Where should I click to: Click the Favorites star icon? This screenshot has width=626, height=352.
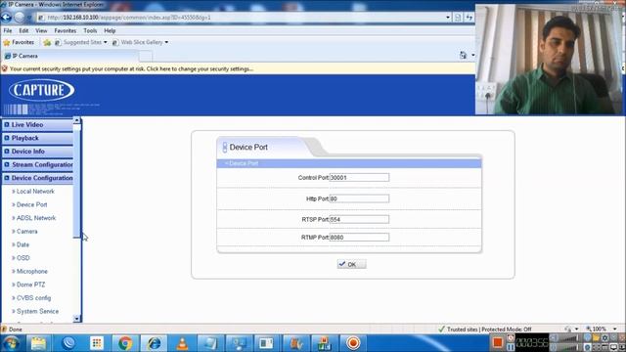point(7,42)
